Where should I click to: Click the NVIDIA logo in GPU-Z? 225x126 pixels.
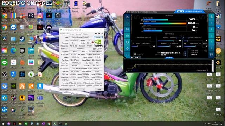coord(98,43)
